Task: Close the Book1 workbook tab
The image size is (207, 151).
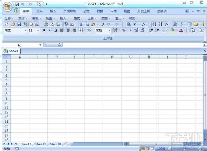Action: pos(205,51)
